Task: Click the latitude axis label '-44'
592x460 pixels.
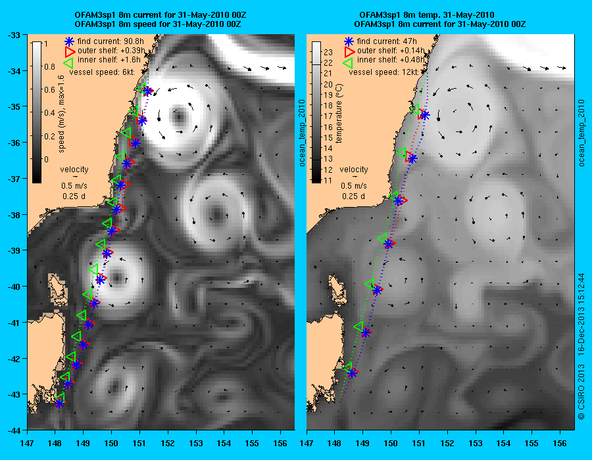Action: tap(13, 430)
